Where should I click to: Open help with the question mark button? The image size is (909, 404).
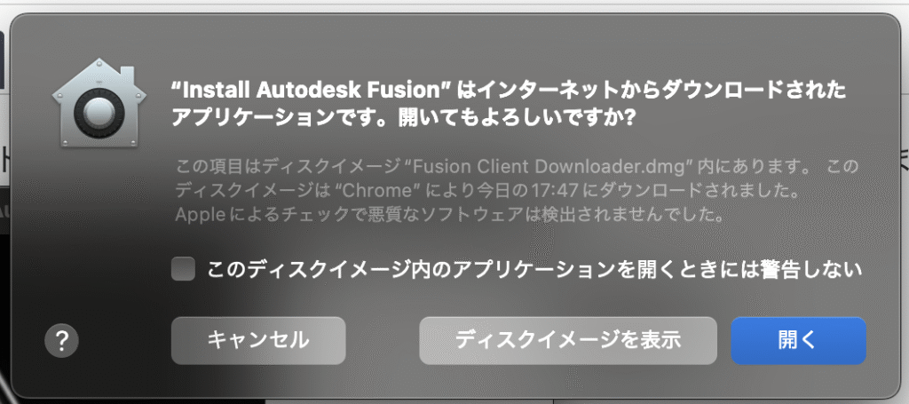click(x=61, y=340)
